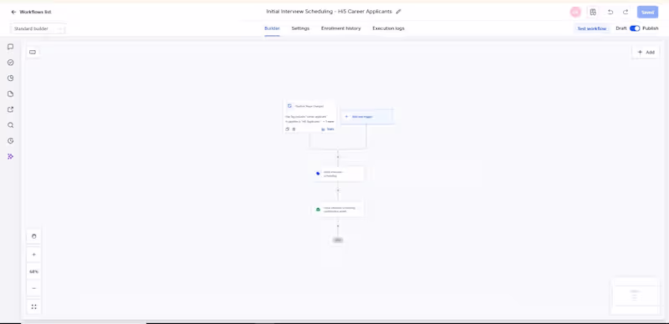Open the clock history icon in sidebar

(11, 141)
